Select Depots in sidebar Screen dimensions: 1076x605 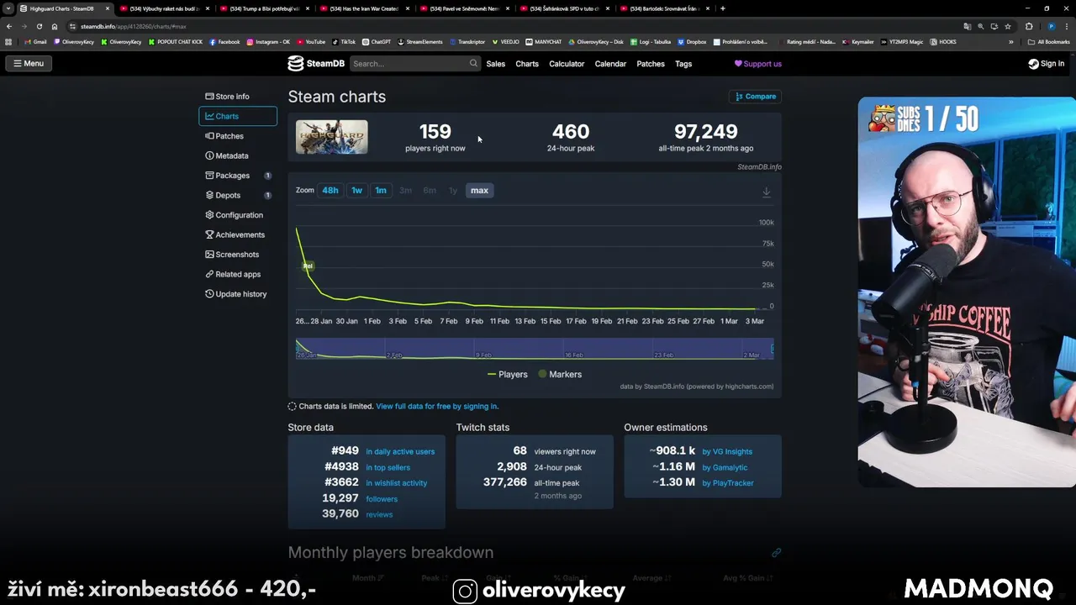[238, 195]
